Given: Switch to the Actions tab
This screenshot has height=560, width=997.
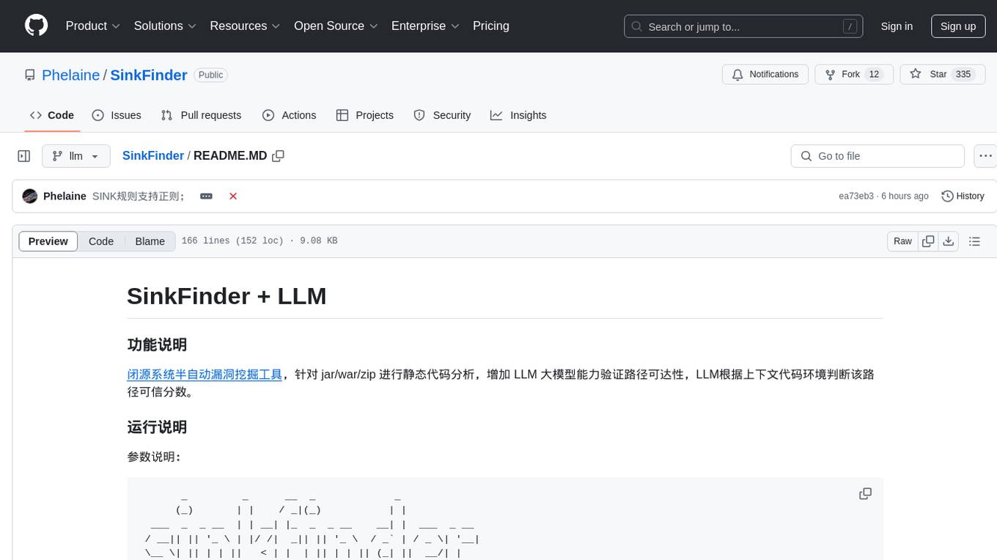Looking at the screenshot, I should coord(290,115).
